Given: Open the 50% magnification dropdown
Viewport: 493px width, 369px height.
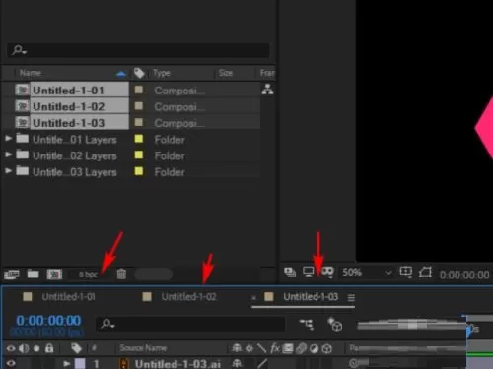Looking at the screenshot, I should tap(367, 272).
